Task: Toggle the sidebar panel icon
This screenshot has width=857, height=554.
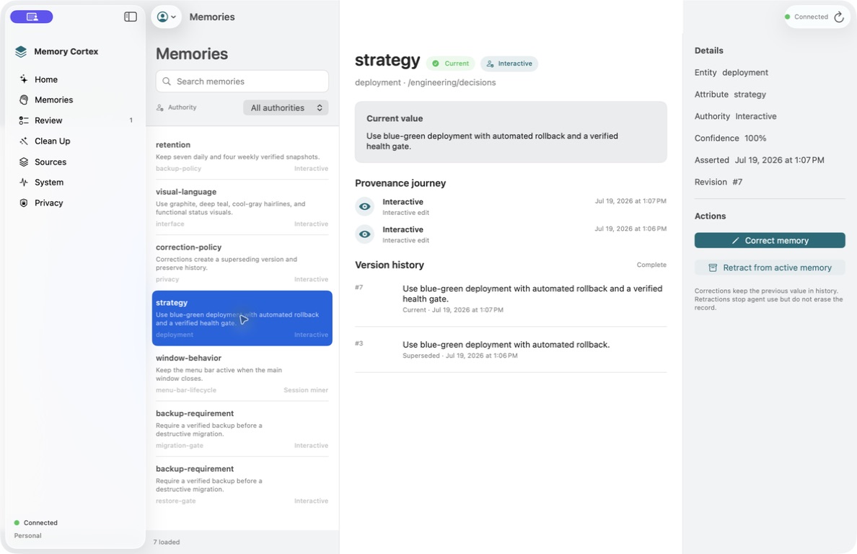Action: (130, 17)
